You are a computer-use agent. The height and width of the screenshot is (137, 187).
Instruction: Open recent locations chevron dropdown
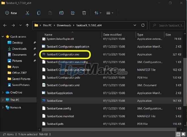(x=20, y=25)
